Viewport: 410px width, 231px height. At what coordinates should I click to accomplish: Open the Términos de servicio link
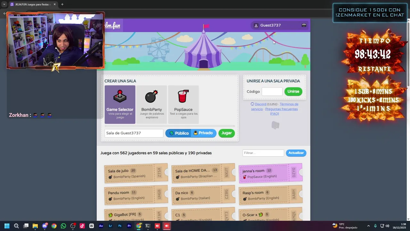pos(275,107)
